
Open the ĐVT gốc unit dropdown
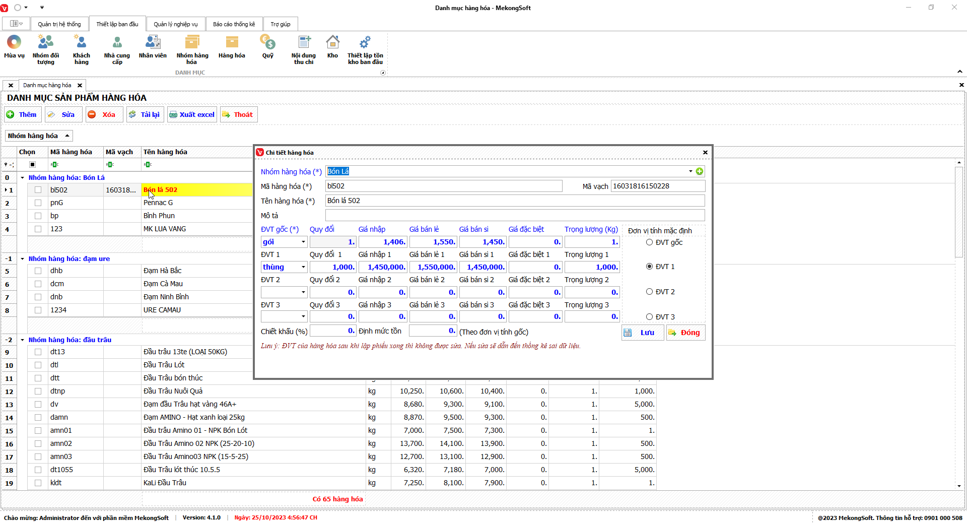303,242
